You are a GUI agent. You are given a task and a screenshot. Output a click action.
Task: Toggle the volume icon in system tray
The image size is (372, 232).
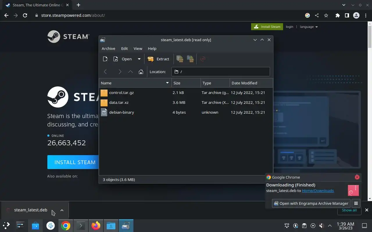point(321,226)
